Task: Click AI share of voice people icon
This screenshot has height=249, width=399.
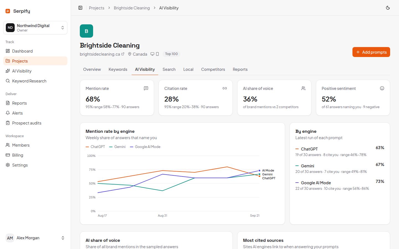Action: coord(303,88)
